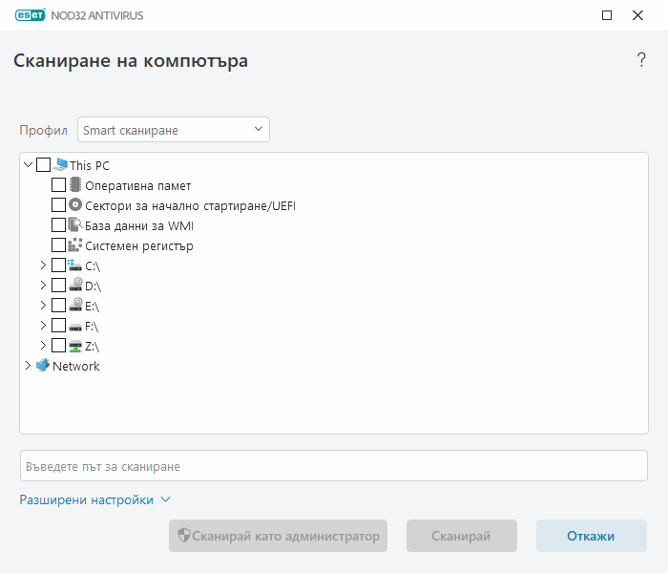Select the F:\ drive tree item
This screenshot has width=668, height=573.
(x=92, y=326)
